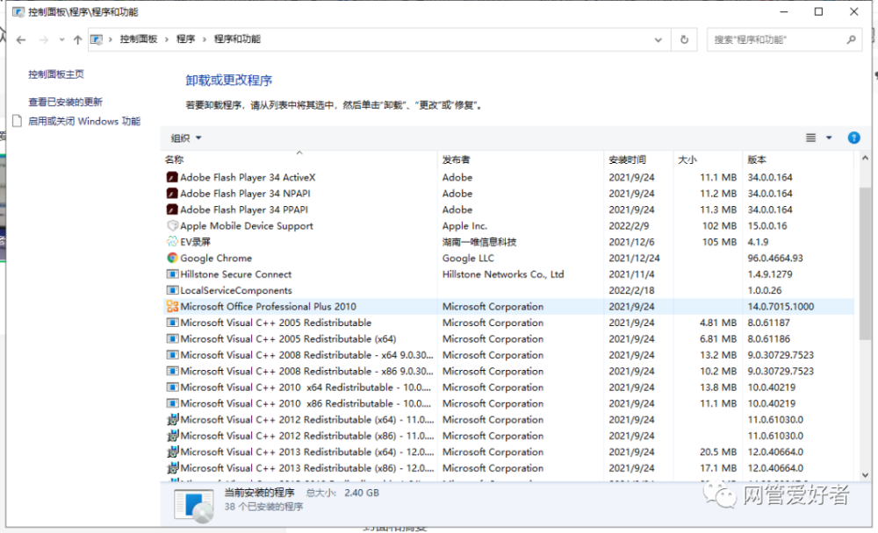This screenshot has width=878, height=533.
Task: Open the recent locations chevron
Action: point(61,39)
